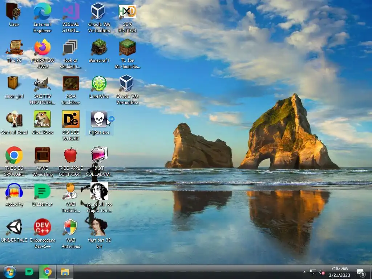Click the Minecraft grass block icon
The height and width of the screenshot is (279, 372).
tap(99, 47)
